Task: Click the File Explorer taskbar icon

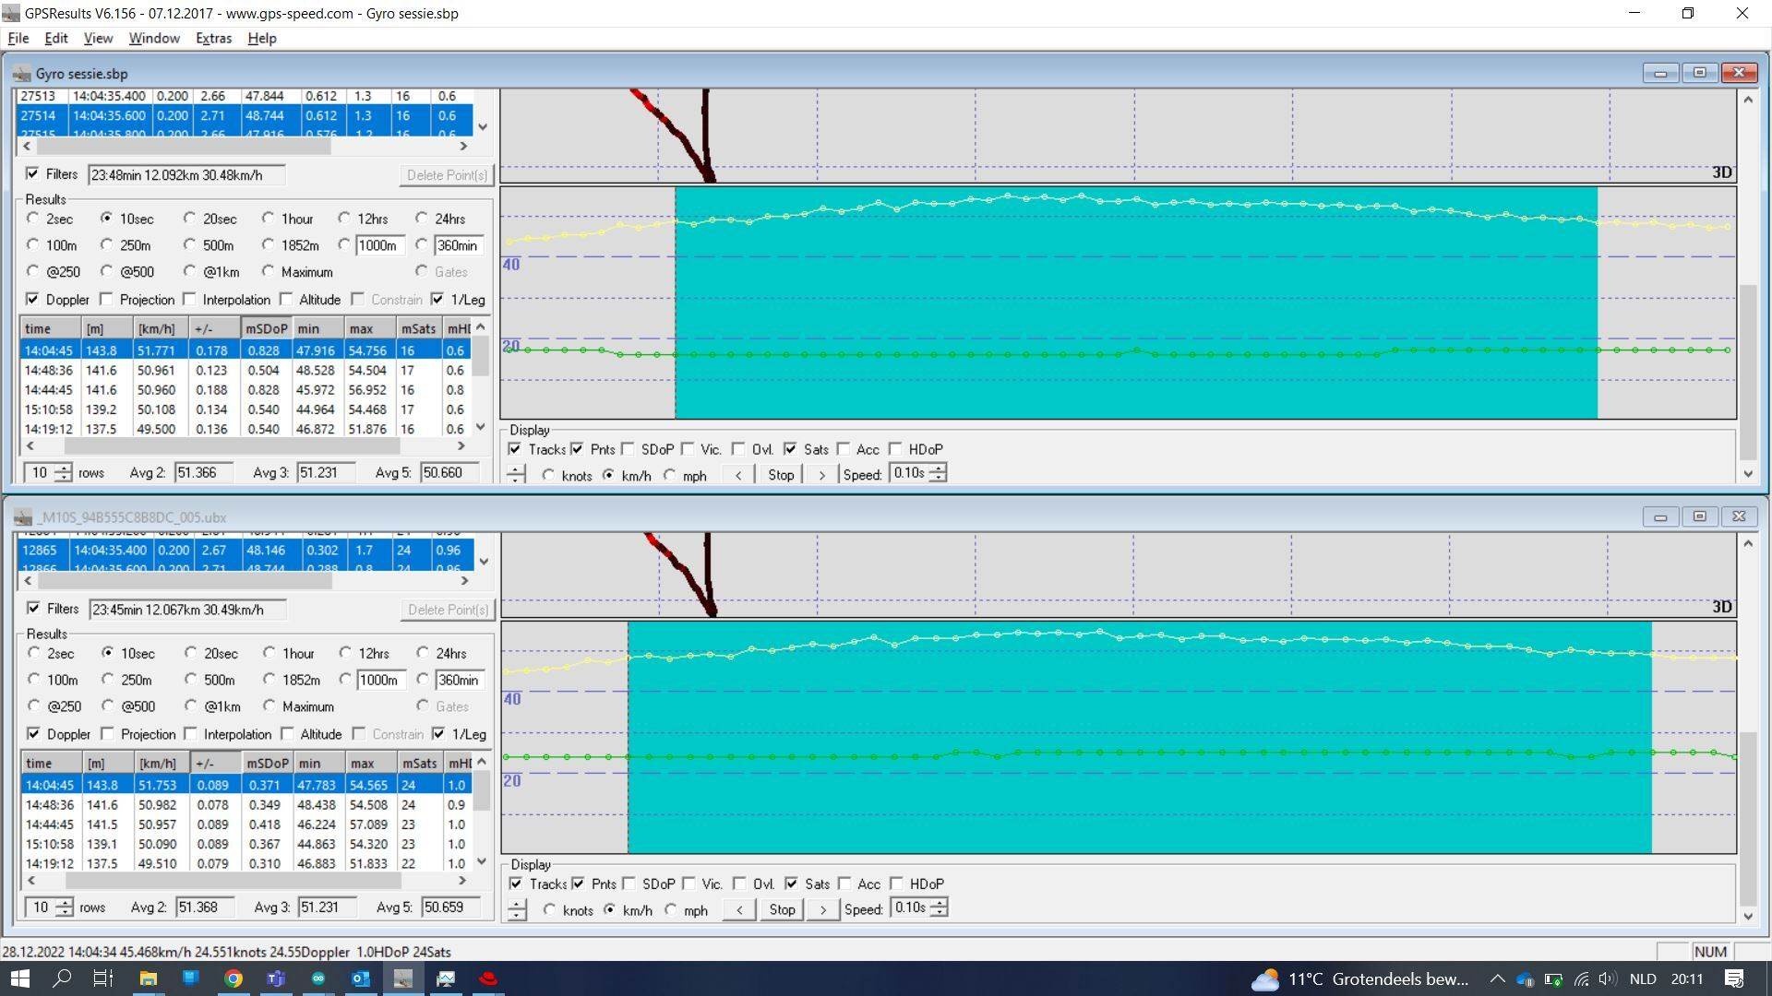Action: pyautogui.click(x=148, y=978)
